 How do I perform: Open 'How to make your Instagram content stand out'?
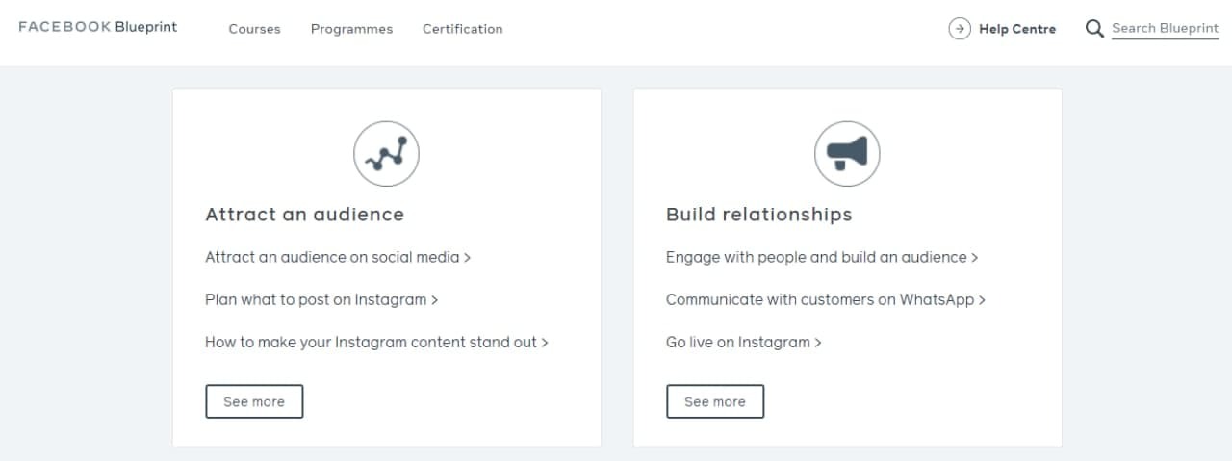(x=375, y=342)
